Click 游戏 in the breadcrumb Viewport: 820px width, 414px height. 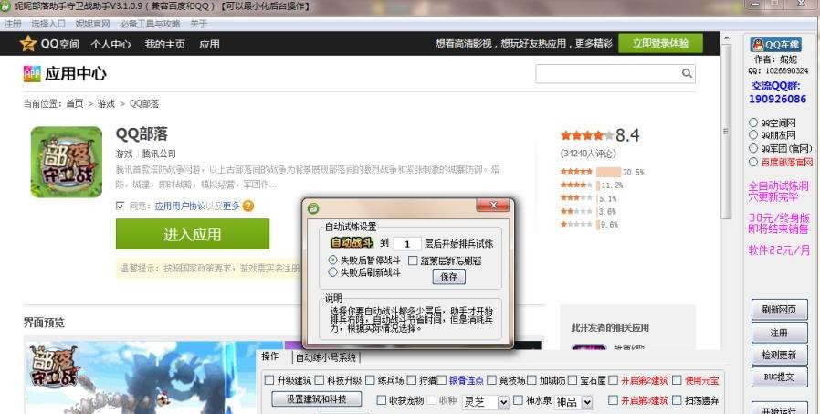(106, 103)
